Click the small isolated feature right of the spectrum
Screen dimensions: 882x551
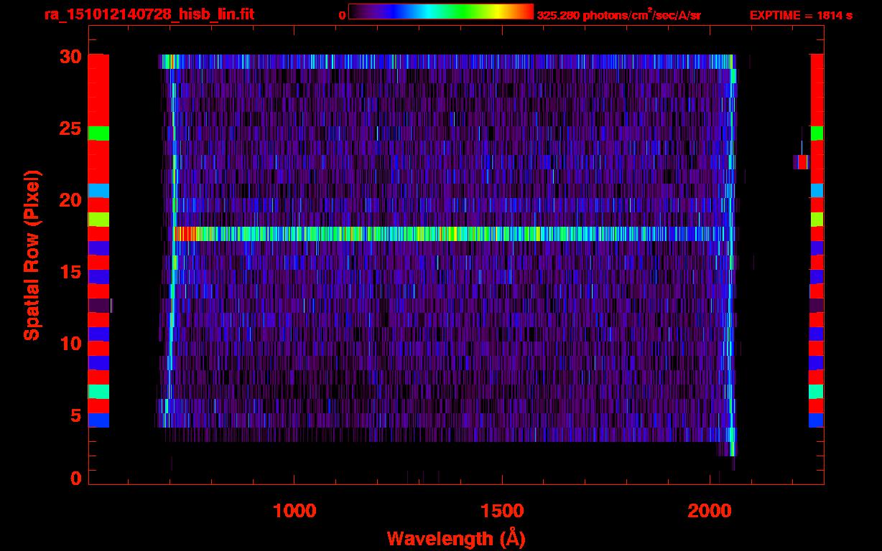point(801,162)
